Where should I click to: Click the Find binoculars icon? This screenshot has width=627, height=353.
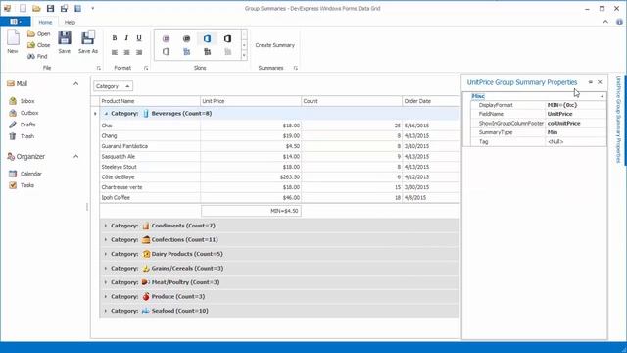(31, 57)
